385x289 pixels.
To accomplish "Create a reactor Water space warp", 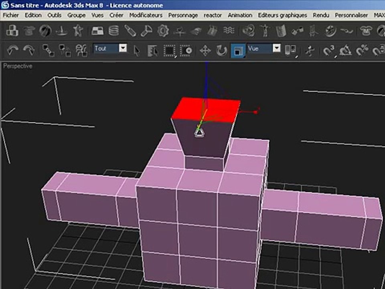I will 229,31.
